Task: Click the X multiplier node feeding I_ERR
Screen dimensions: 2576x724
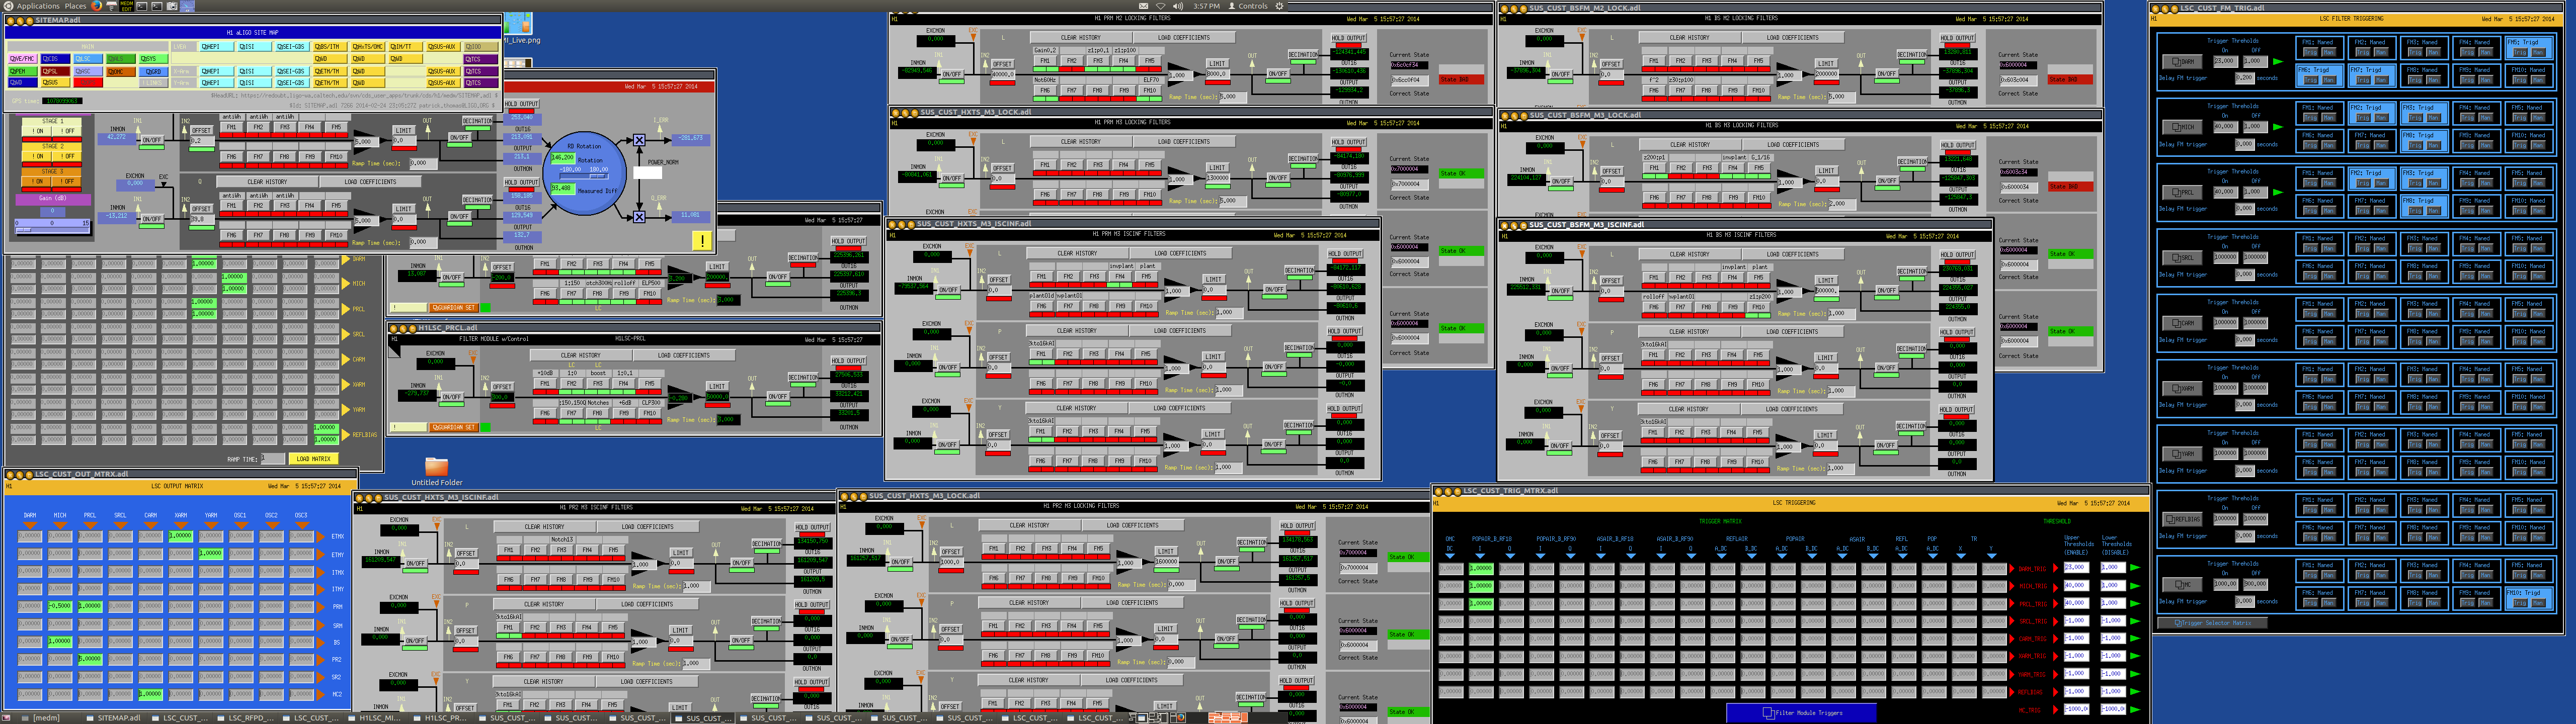Action: coord(639,140)
